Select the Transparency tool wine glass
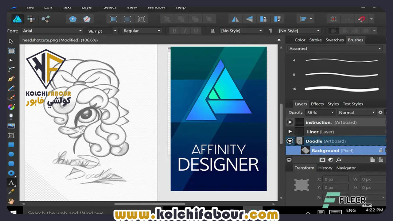The width and height of the screenshot is (393, 221). coord(11,116)
